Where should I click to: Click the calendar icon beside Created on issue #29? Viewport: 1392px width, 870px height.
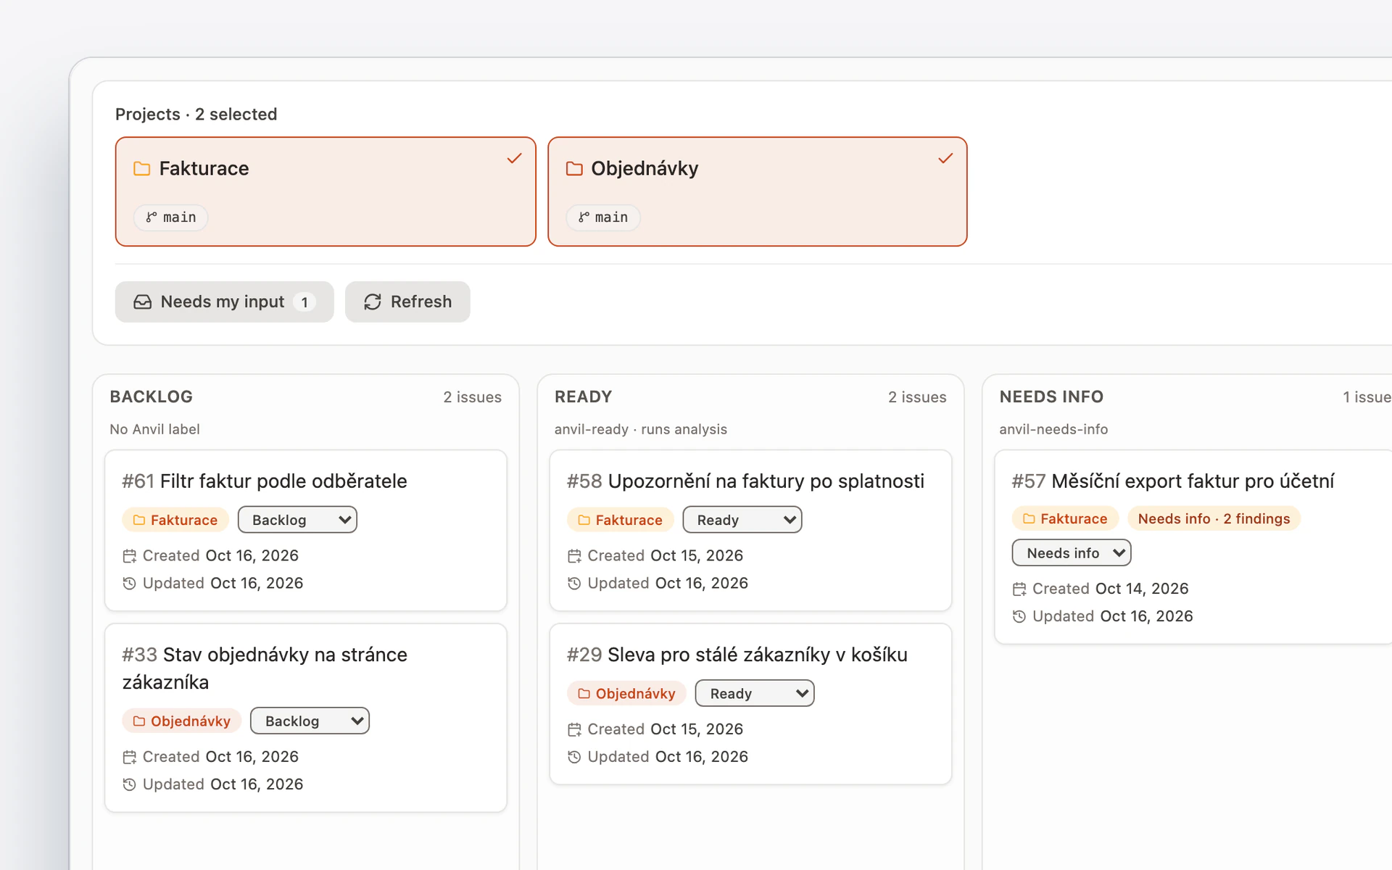[574, 729]
